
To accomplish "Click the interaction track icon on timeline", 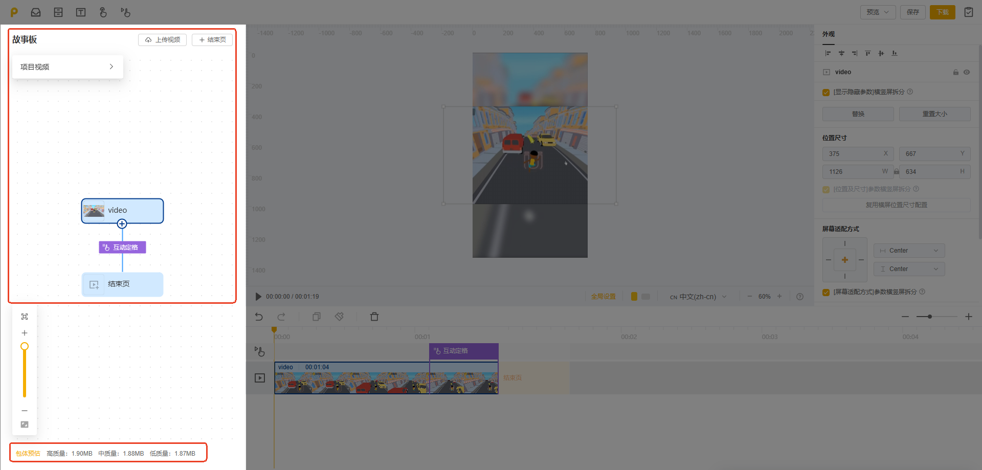I will click(x=260, y=351).
